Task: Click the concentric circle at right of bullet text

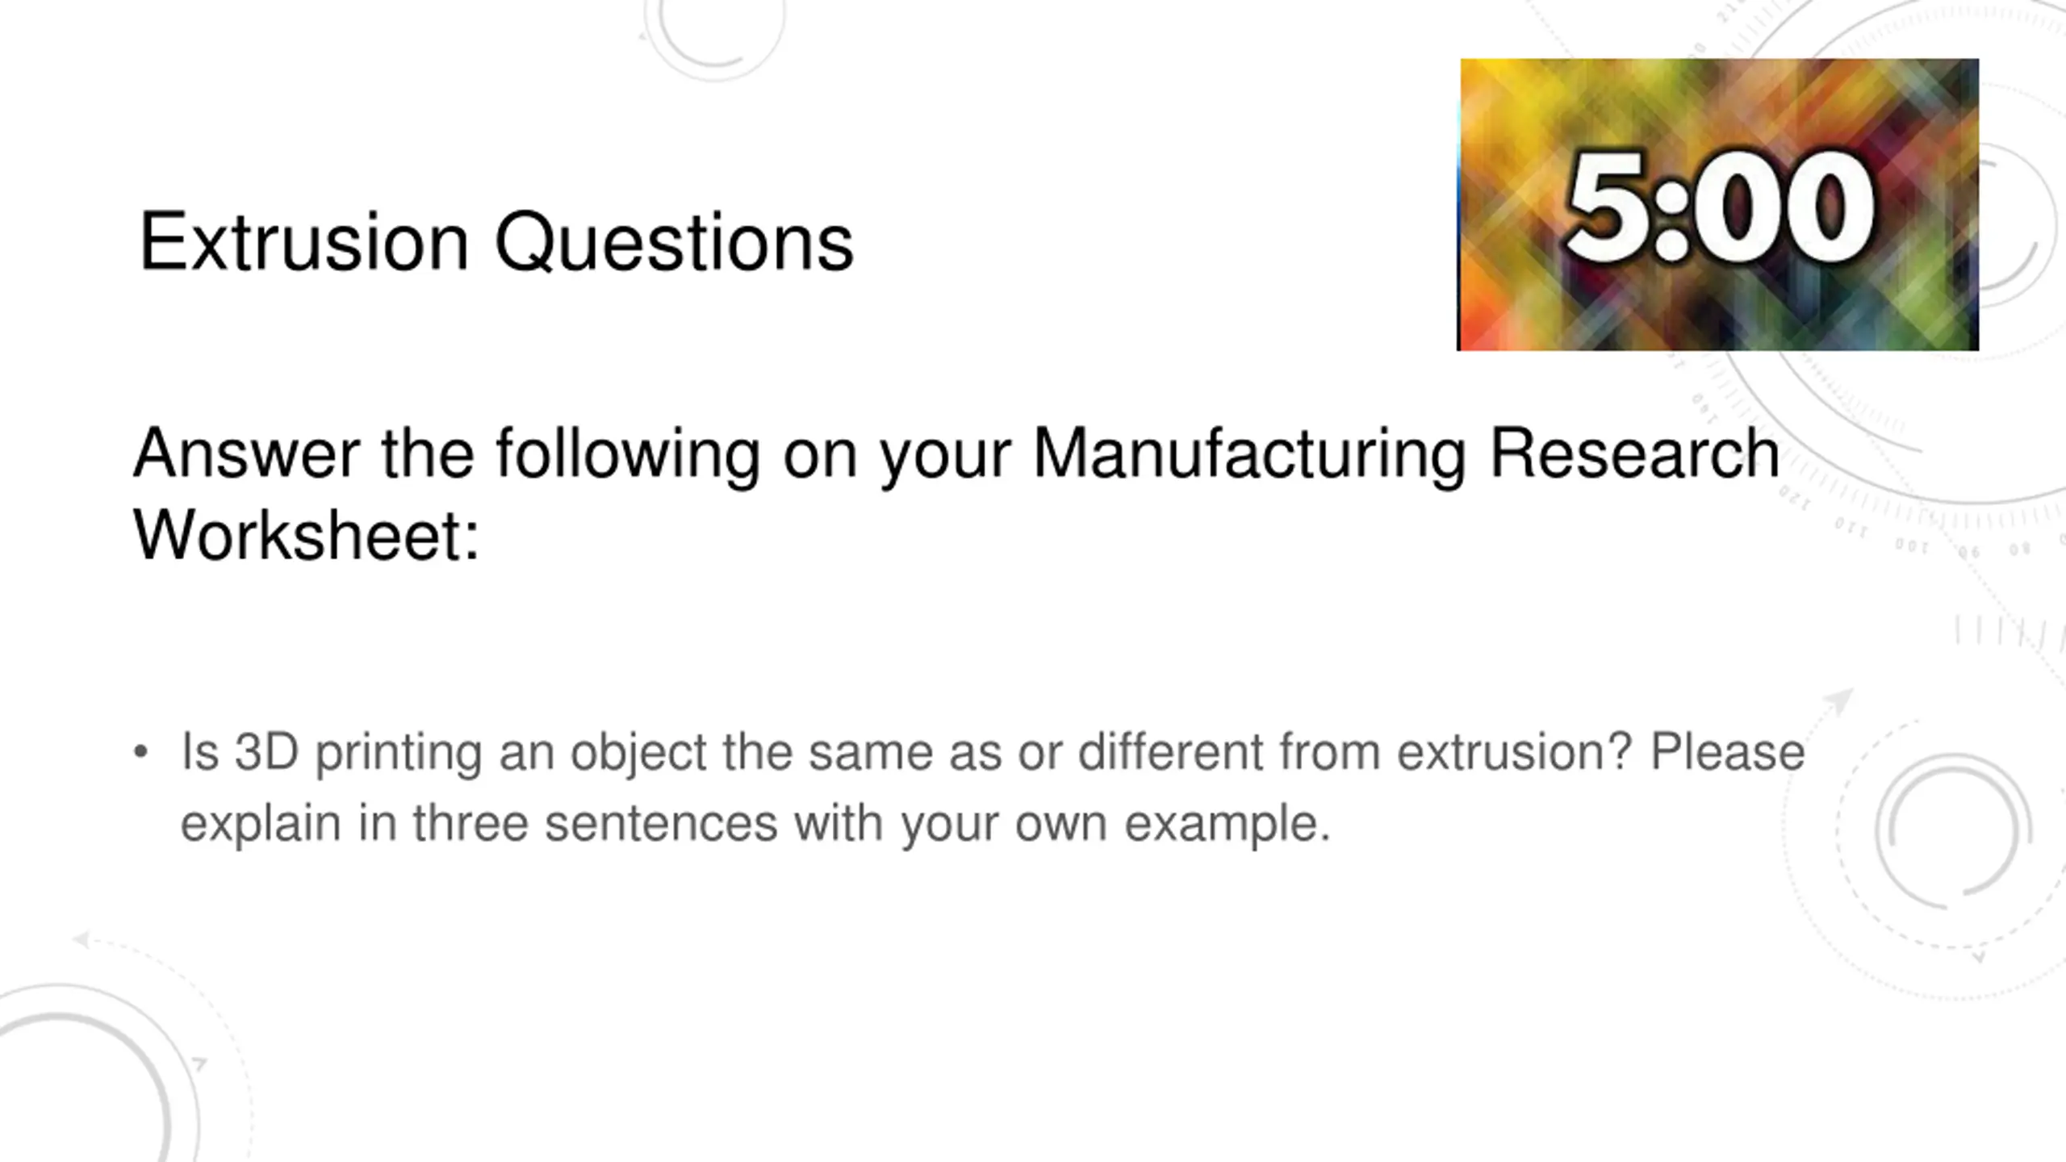Action: tap(1954, 831)
